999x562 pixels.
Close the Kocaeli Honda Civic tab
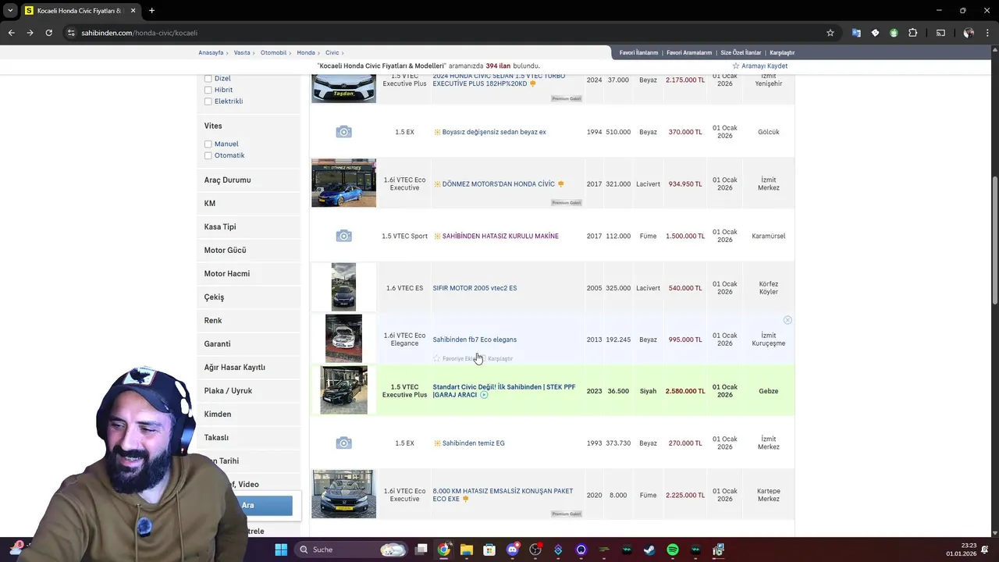click(x=133, y=11)
